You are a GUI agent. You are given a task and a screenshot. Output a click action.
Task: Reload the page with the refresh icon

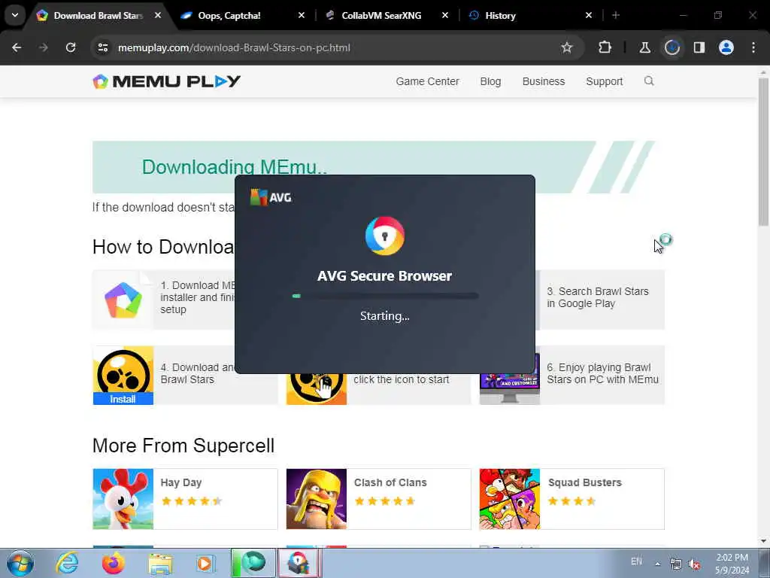[x=71, y=47]
